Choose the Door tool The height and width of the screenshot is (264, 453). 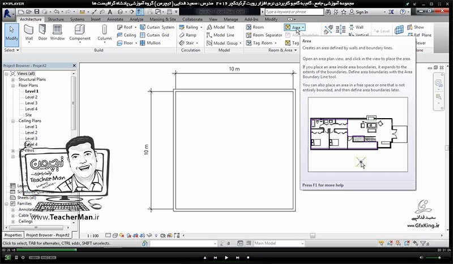[x=42, y=32]
